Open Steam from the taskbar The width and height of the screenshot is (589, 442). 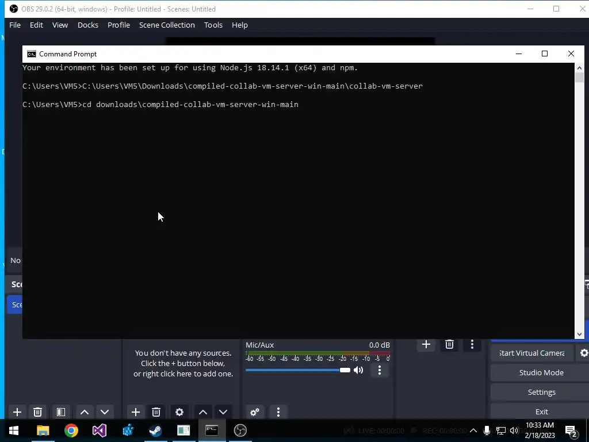(155, 430)
